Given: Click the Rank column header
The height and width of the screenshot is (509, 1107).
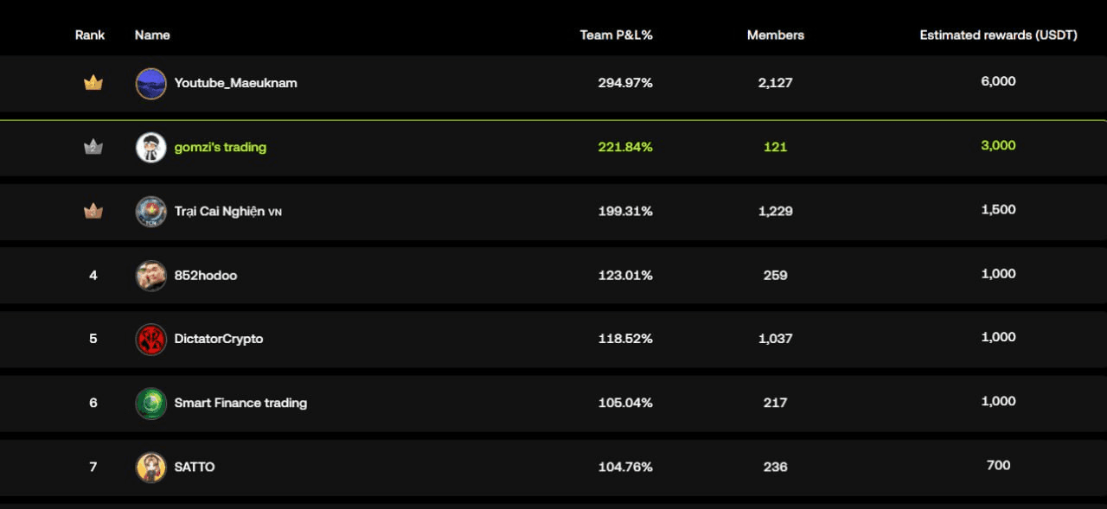Looking at the screenshot, I should (90, 35).
